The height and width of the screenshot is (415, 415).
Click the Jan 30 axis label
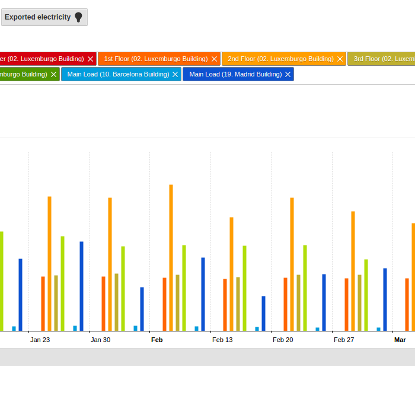(100, 340)
